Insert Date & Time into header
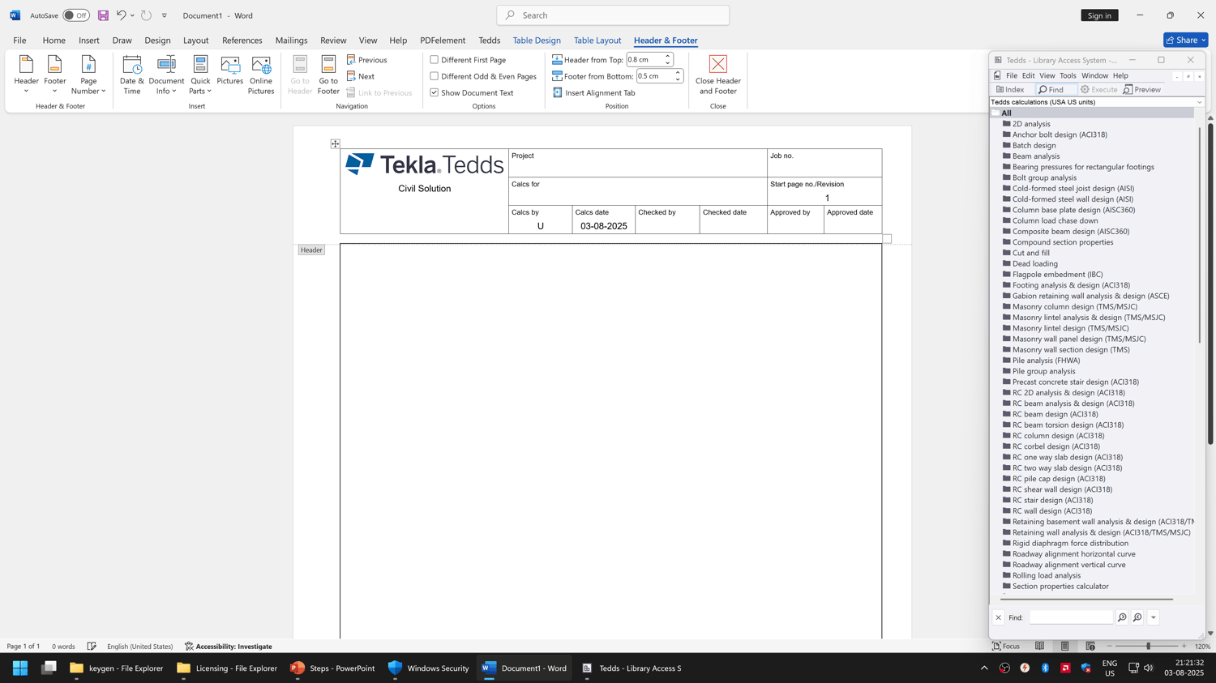 132,75
